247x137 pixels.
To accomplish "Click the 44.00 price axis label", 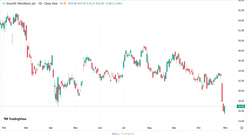I will 241,71.
